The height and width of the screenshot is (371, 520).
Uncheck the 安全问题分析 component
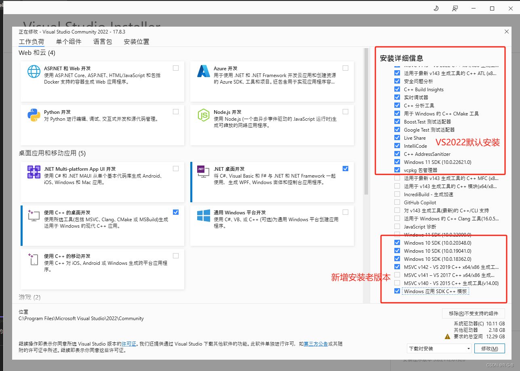[x=397, y=81]
